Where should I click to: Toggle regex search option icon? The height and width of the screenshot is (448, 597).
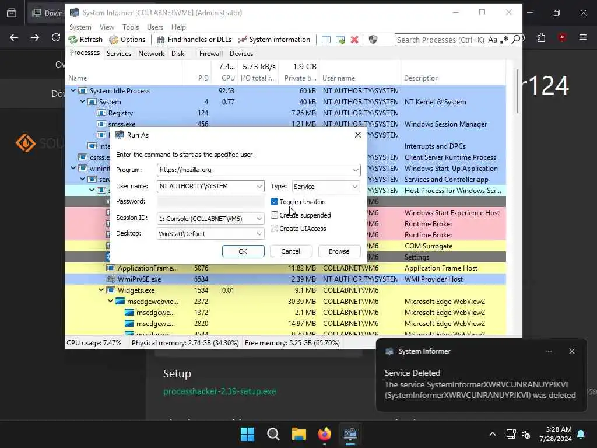[x=504, y=40]
